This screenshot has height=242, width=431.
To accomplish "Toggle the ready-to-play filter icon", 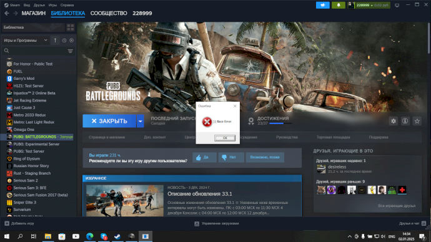I will [x=71, y=41].
